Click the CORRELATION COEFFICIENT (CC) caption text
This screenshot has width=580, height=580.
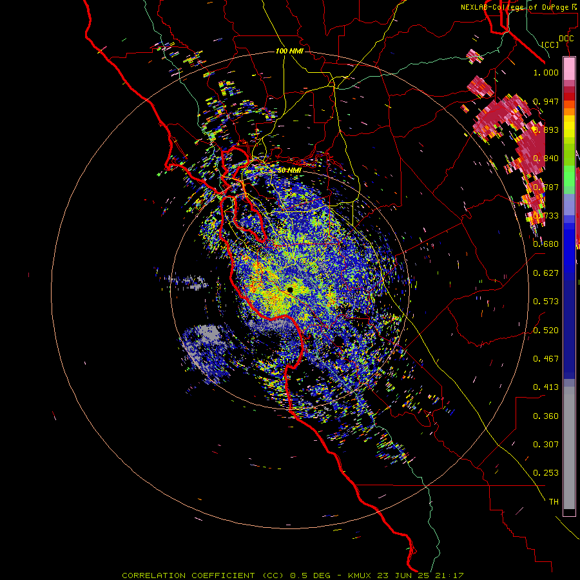(203, 575)
